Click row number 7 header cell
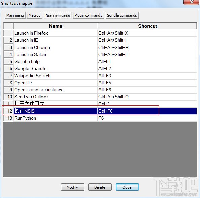This screenshot has height=198, width=200. 8,76
